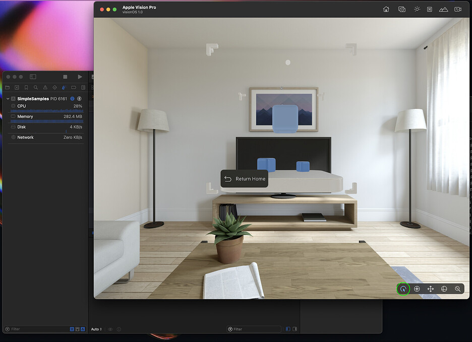Open the Auto variables scope dropdown
472x342 pixels.
[96, 329]
